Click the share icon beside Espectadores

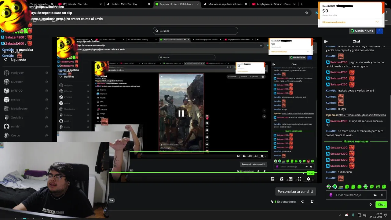[302, 202]
